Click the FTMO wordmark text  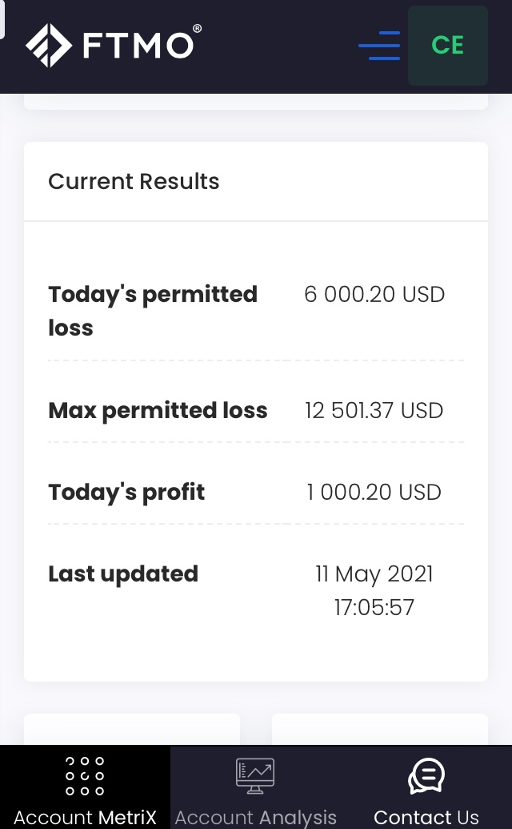[138, 46]
